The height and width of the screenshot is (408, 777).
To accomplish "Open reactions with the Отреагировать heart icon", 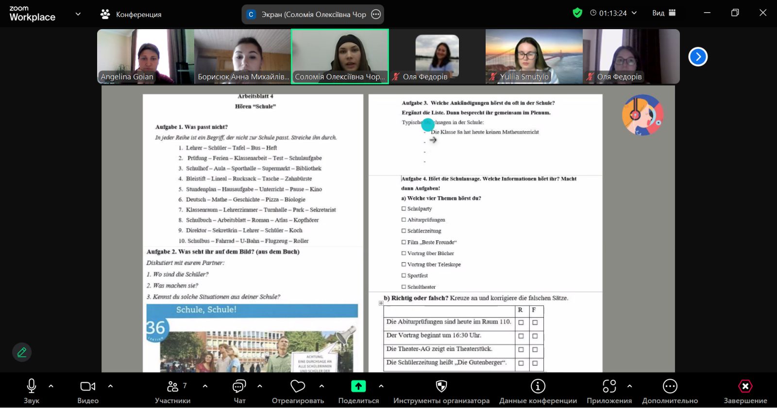I will (x=298, y=386).
